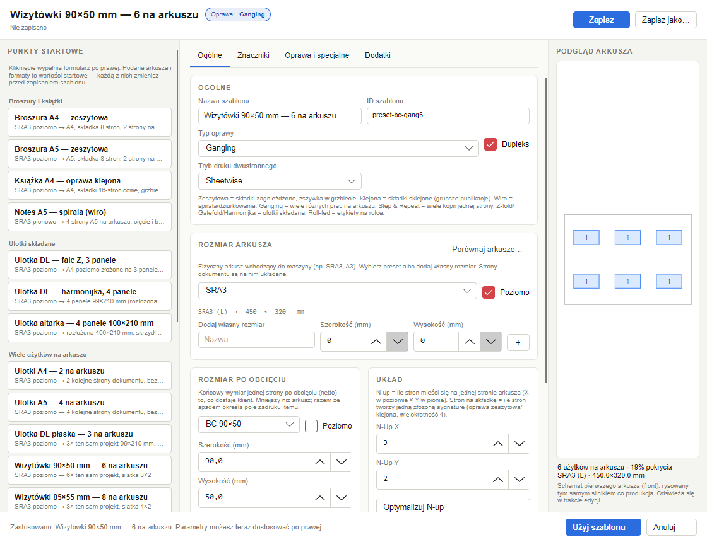Increase N-Up X value
This screenshot has width=707, height=542.
pyautogui.click(x=498, y=444)
